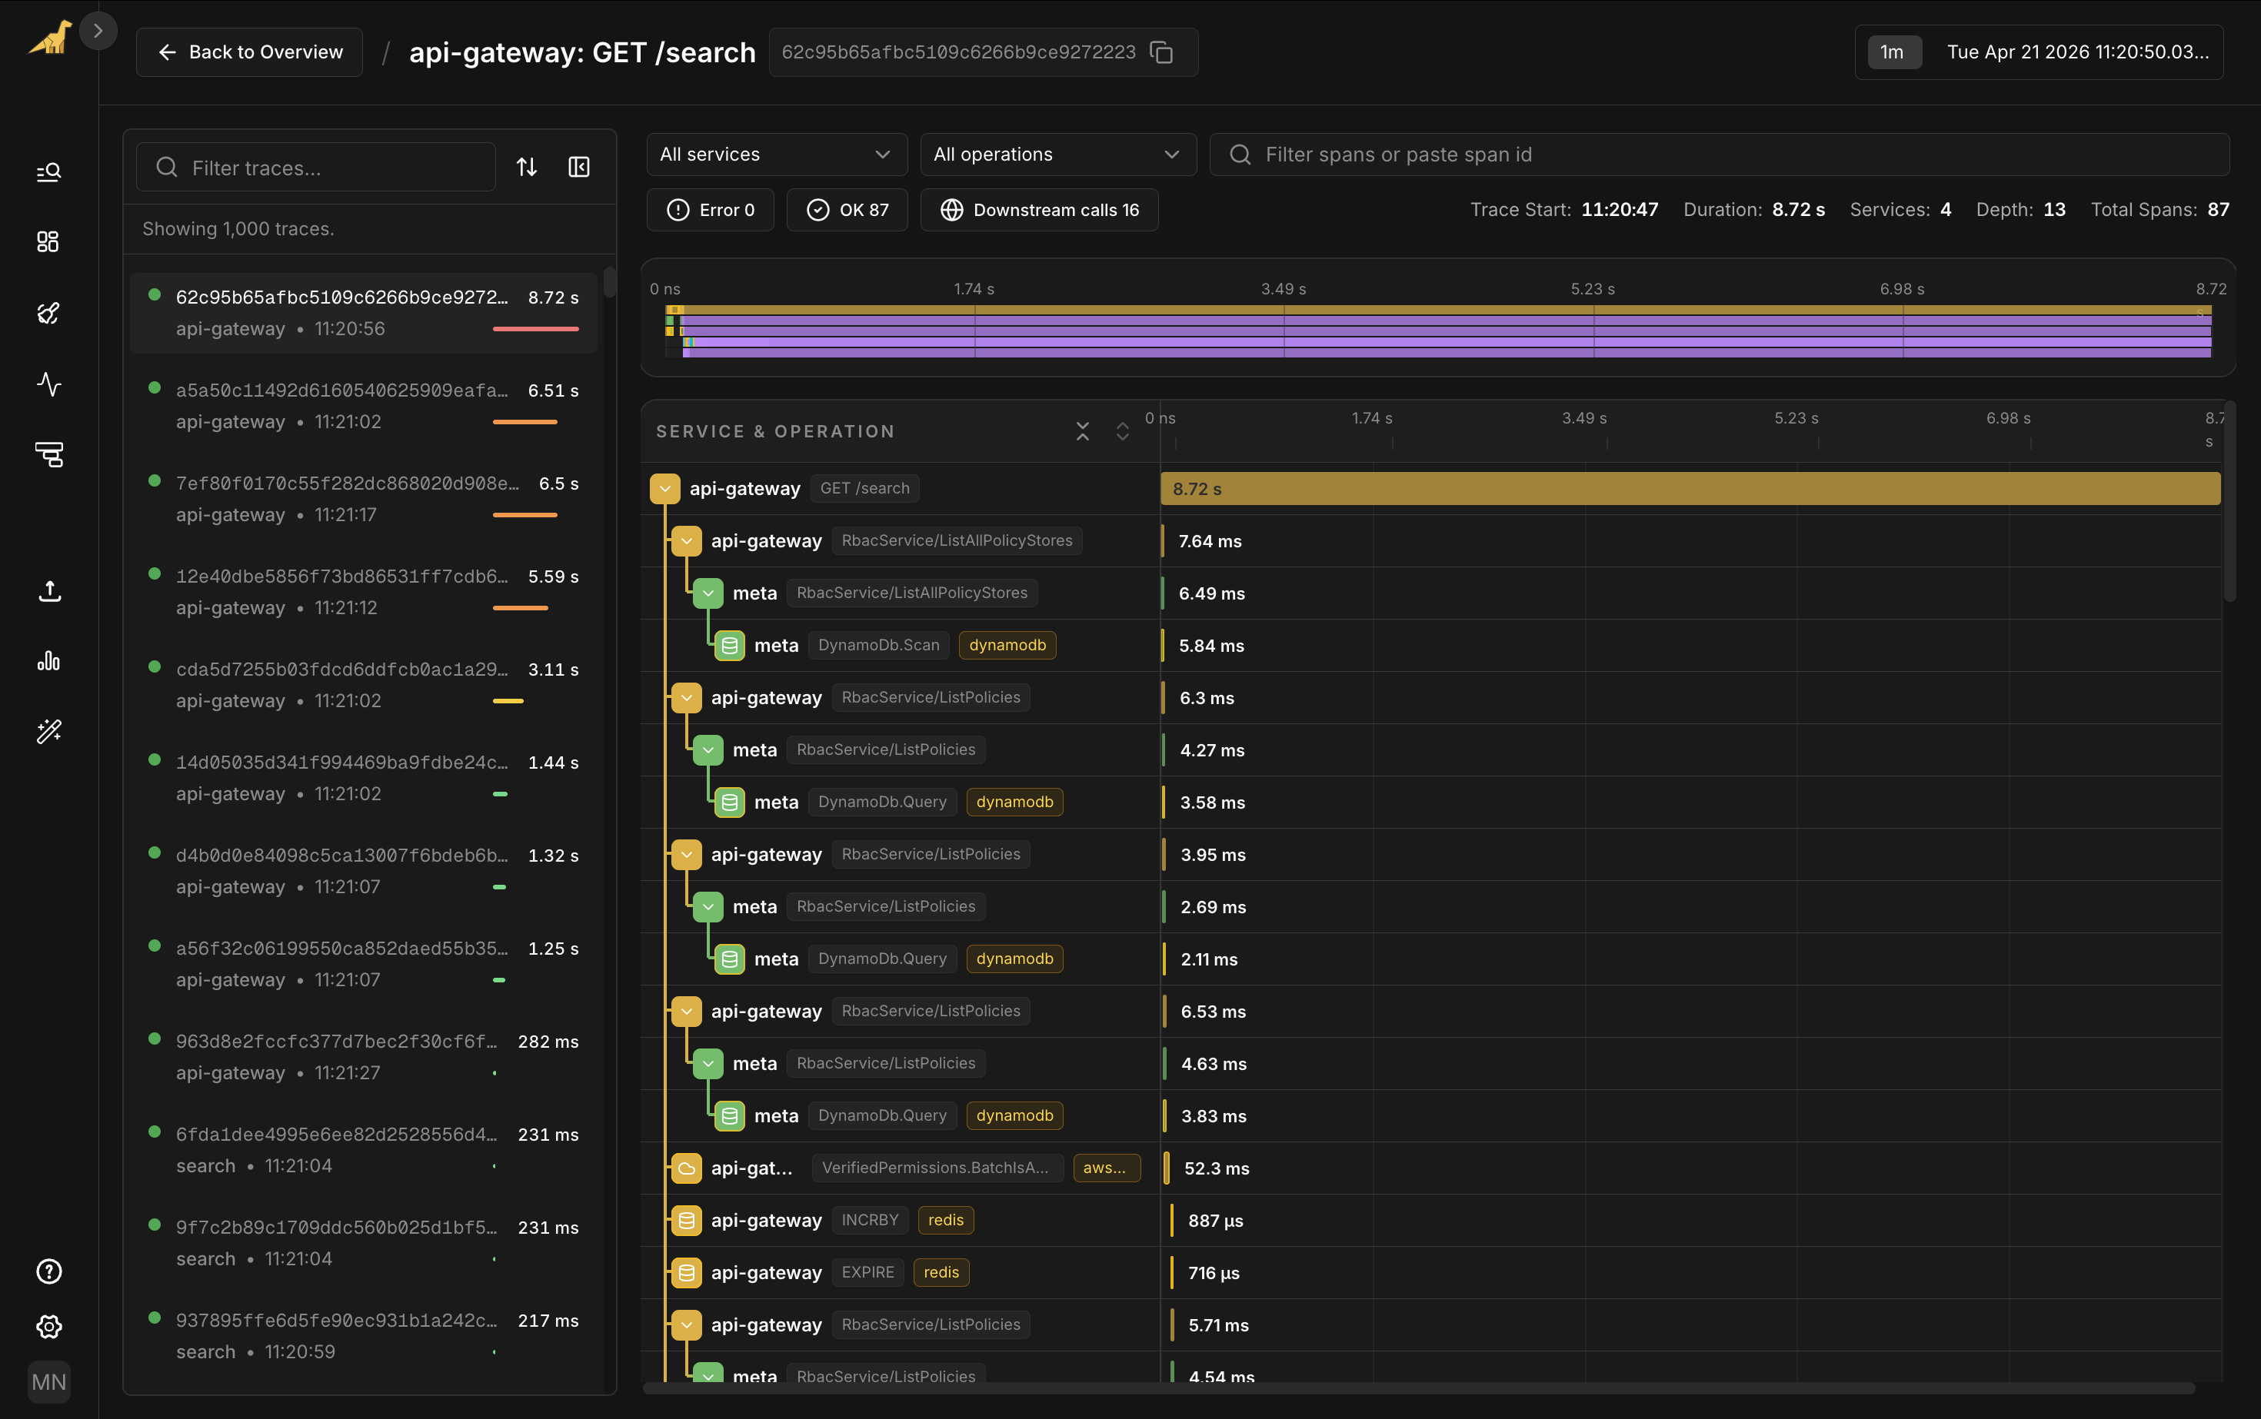The image size is (2261, 1419).
Task: Expand the sidebar with the chevron button
Action: coord(98,31)
